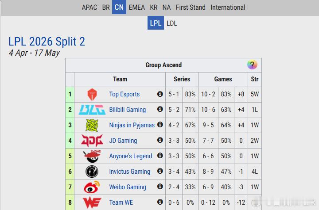Click the Bilibili Gaming BLG logo
Viewport: 319px width, 210px height.
click(x=92, y=110)
